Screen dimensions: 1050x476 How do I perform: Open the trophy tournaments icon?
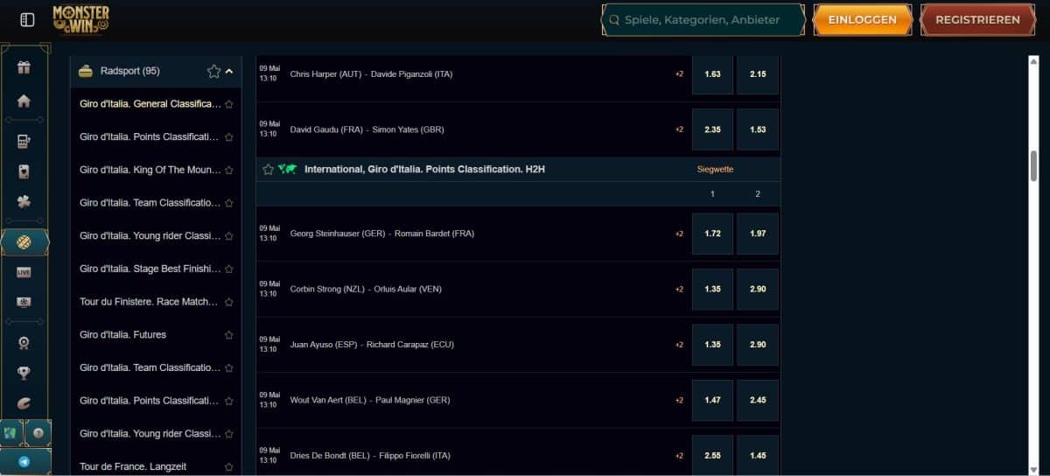[24, 374]
